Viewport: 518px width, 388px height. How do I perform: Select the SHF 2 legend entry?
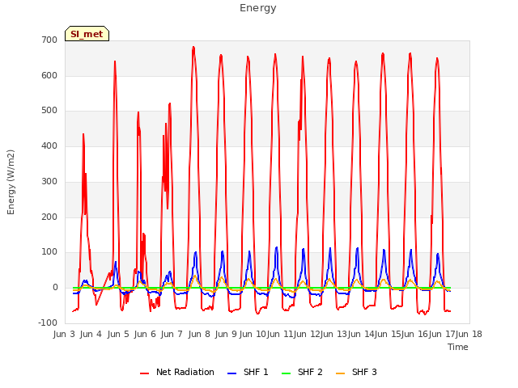(302, 372)
